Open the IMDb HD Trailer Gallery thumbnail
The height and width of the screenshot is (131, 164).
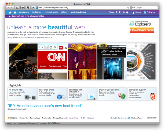tap(111, 61)
